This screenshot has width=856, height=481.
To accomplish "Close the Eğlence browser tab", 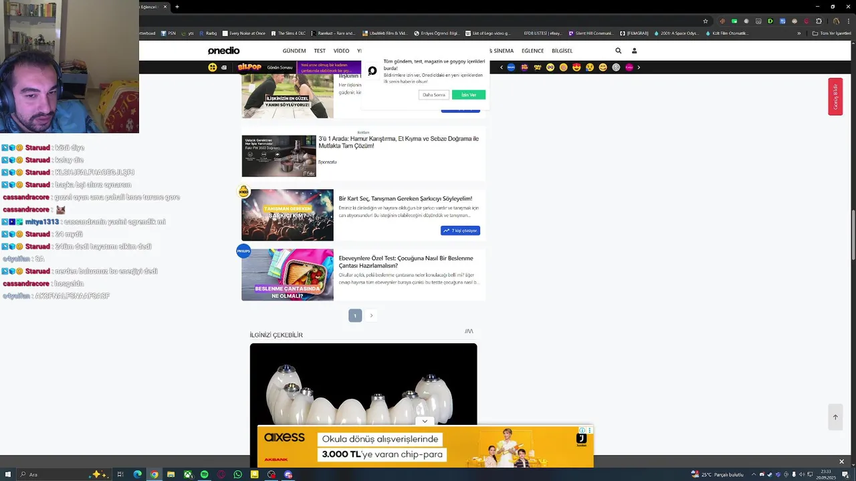I will tap(165, 7).
